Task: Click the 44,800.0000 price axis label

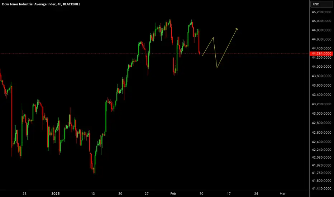Action: [321, 30]
